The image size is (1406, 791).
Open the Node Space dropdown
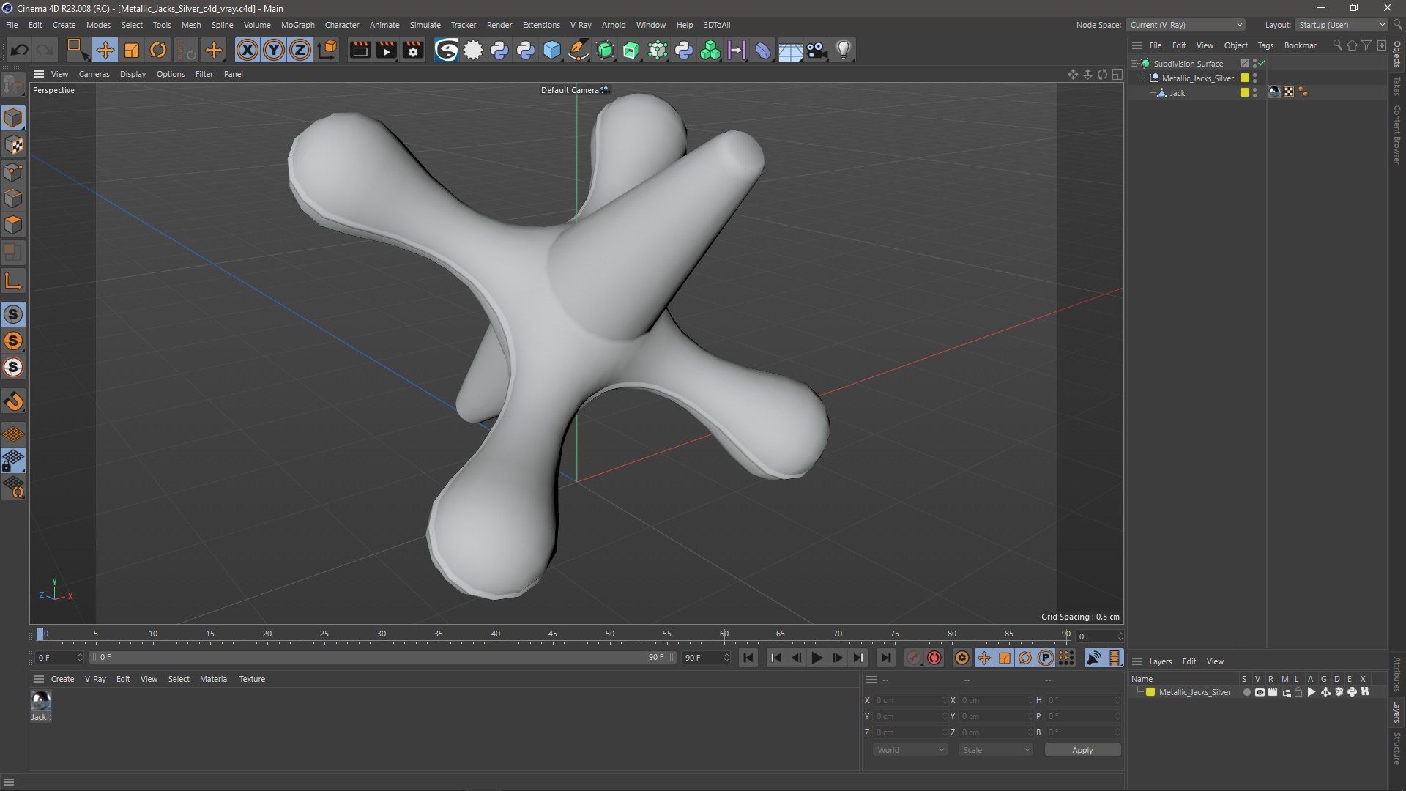coord(1186,25)
